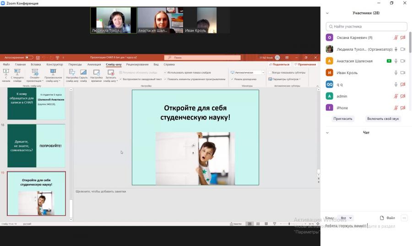
Task: Uncheck Использовать время показа слайдов
Action: click(165, 72)
